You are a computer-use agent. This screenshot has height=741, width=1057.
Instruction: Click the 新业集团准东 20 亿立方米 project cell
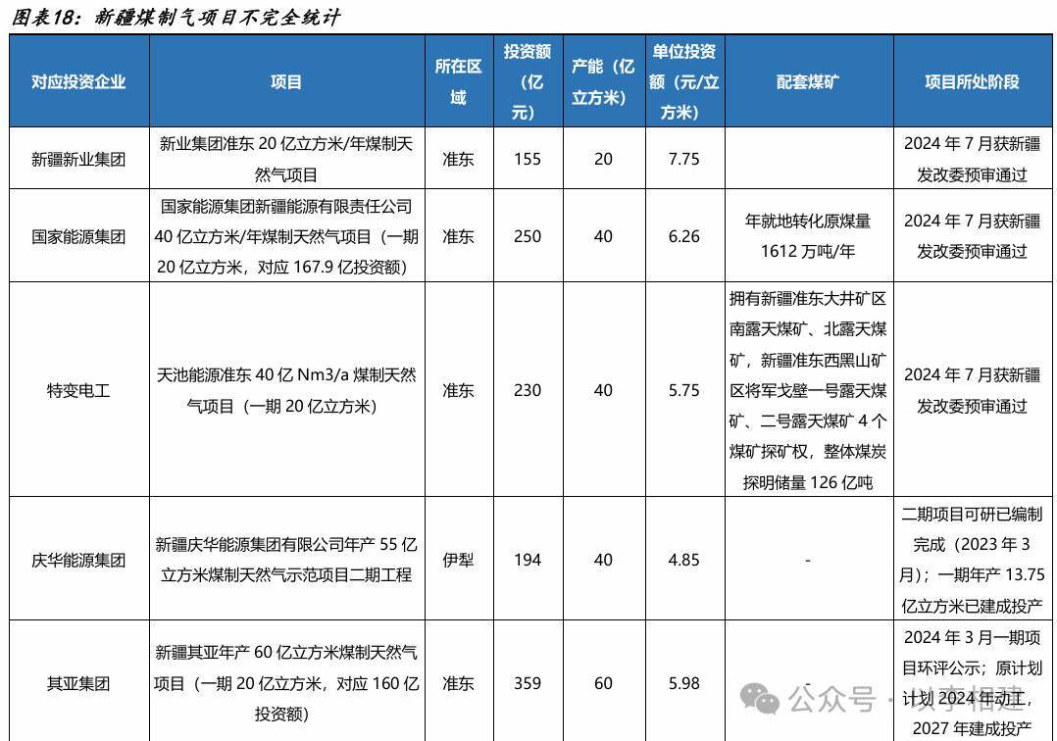click(286, 159)
